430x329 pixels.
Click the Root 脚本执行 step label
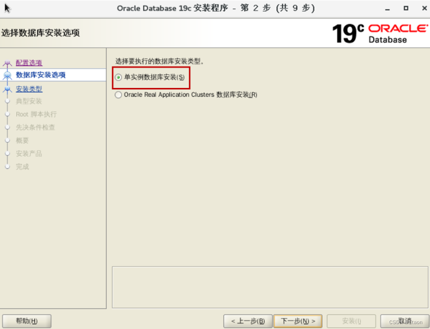click(36, 114)
